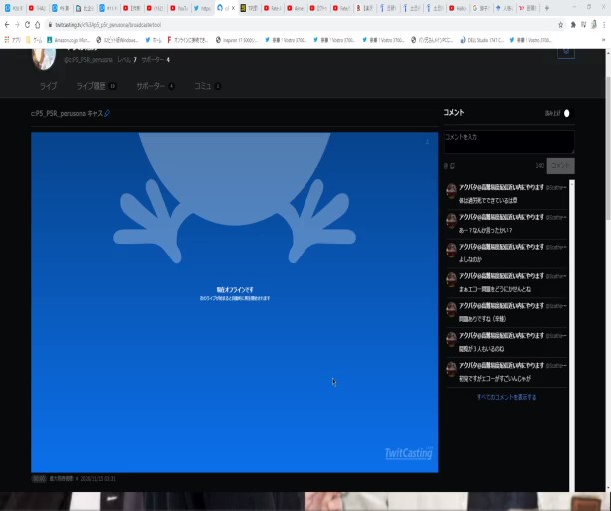611x511 pixels.
Task: Open the Amazon.co.jp bookmark
Action: (x=69, y=40)
